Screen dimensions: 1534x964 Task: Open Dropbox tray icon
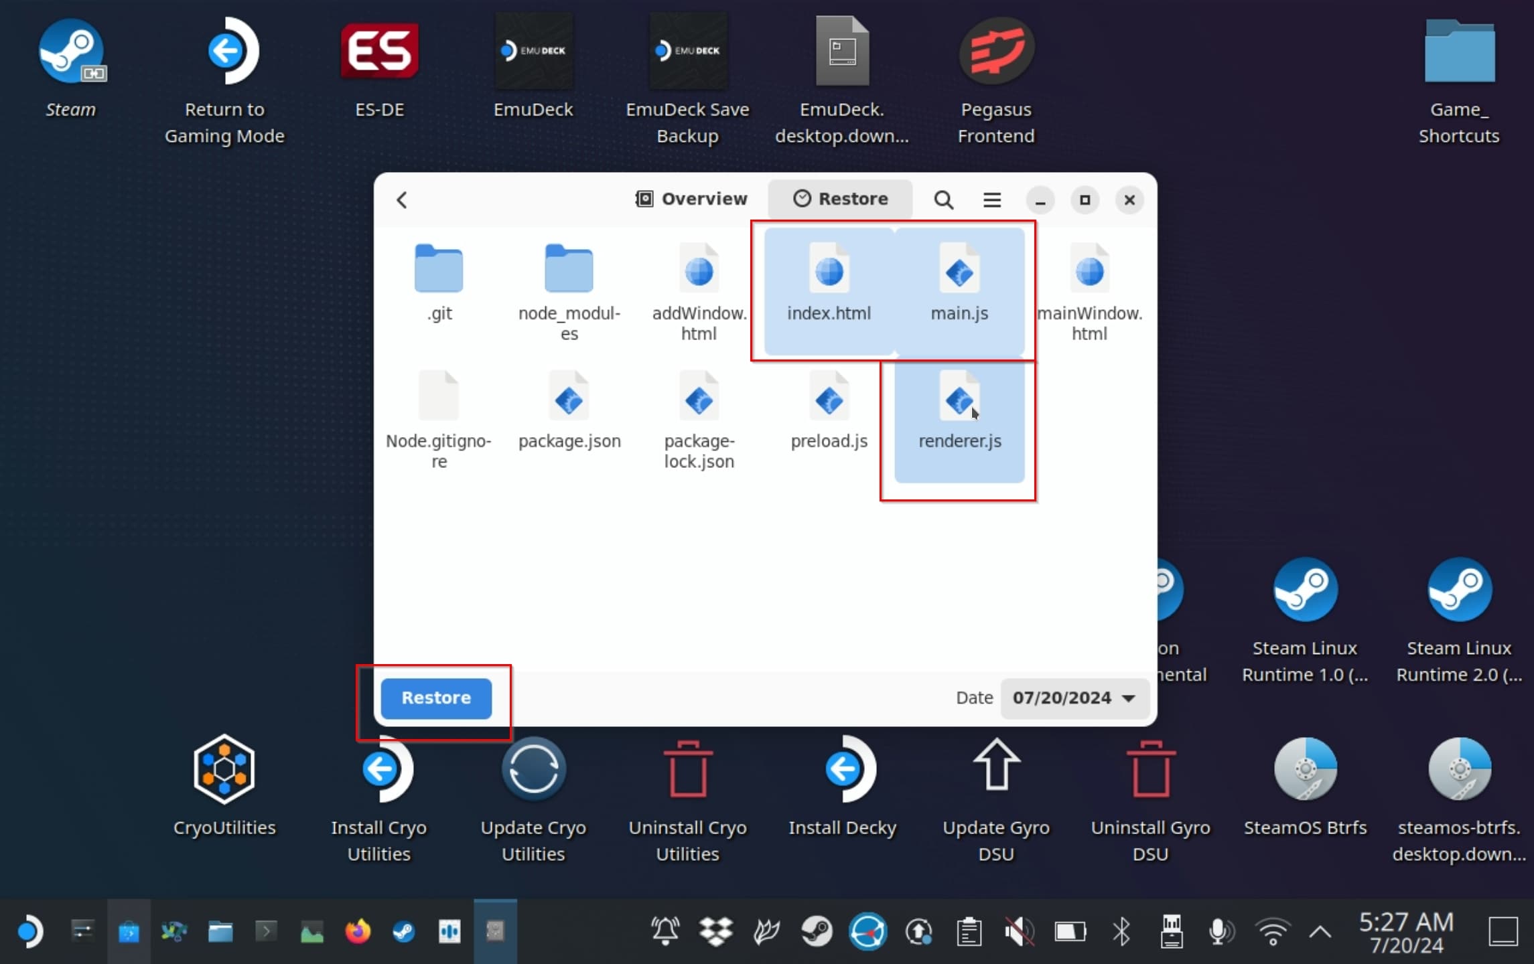click(716, 931)
